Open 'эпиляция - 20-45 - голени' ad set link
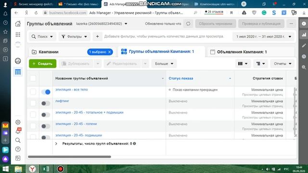This screenshot has height=173, width=308. 76,124
